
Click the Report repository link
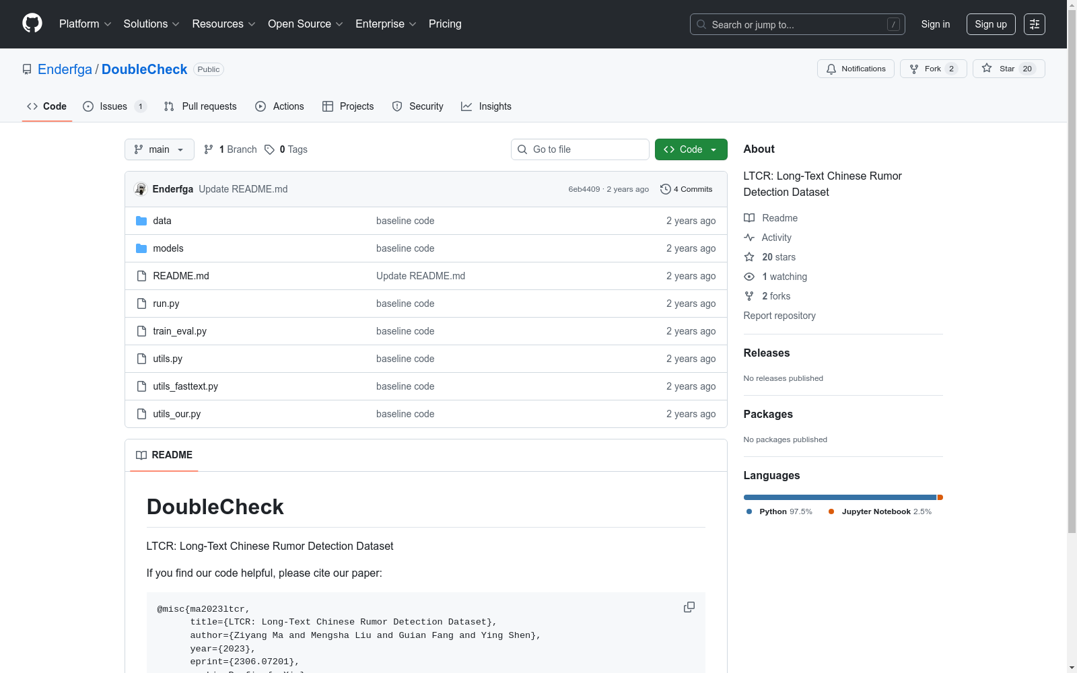click(779, 316)
